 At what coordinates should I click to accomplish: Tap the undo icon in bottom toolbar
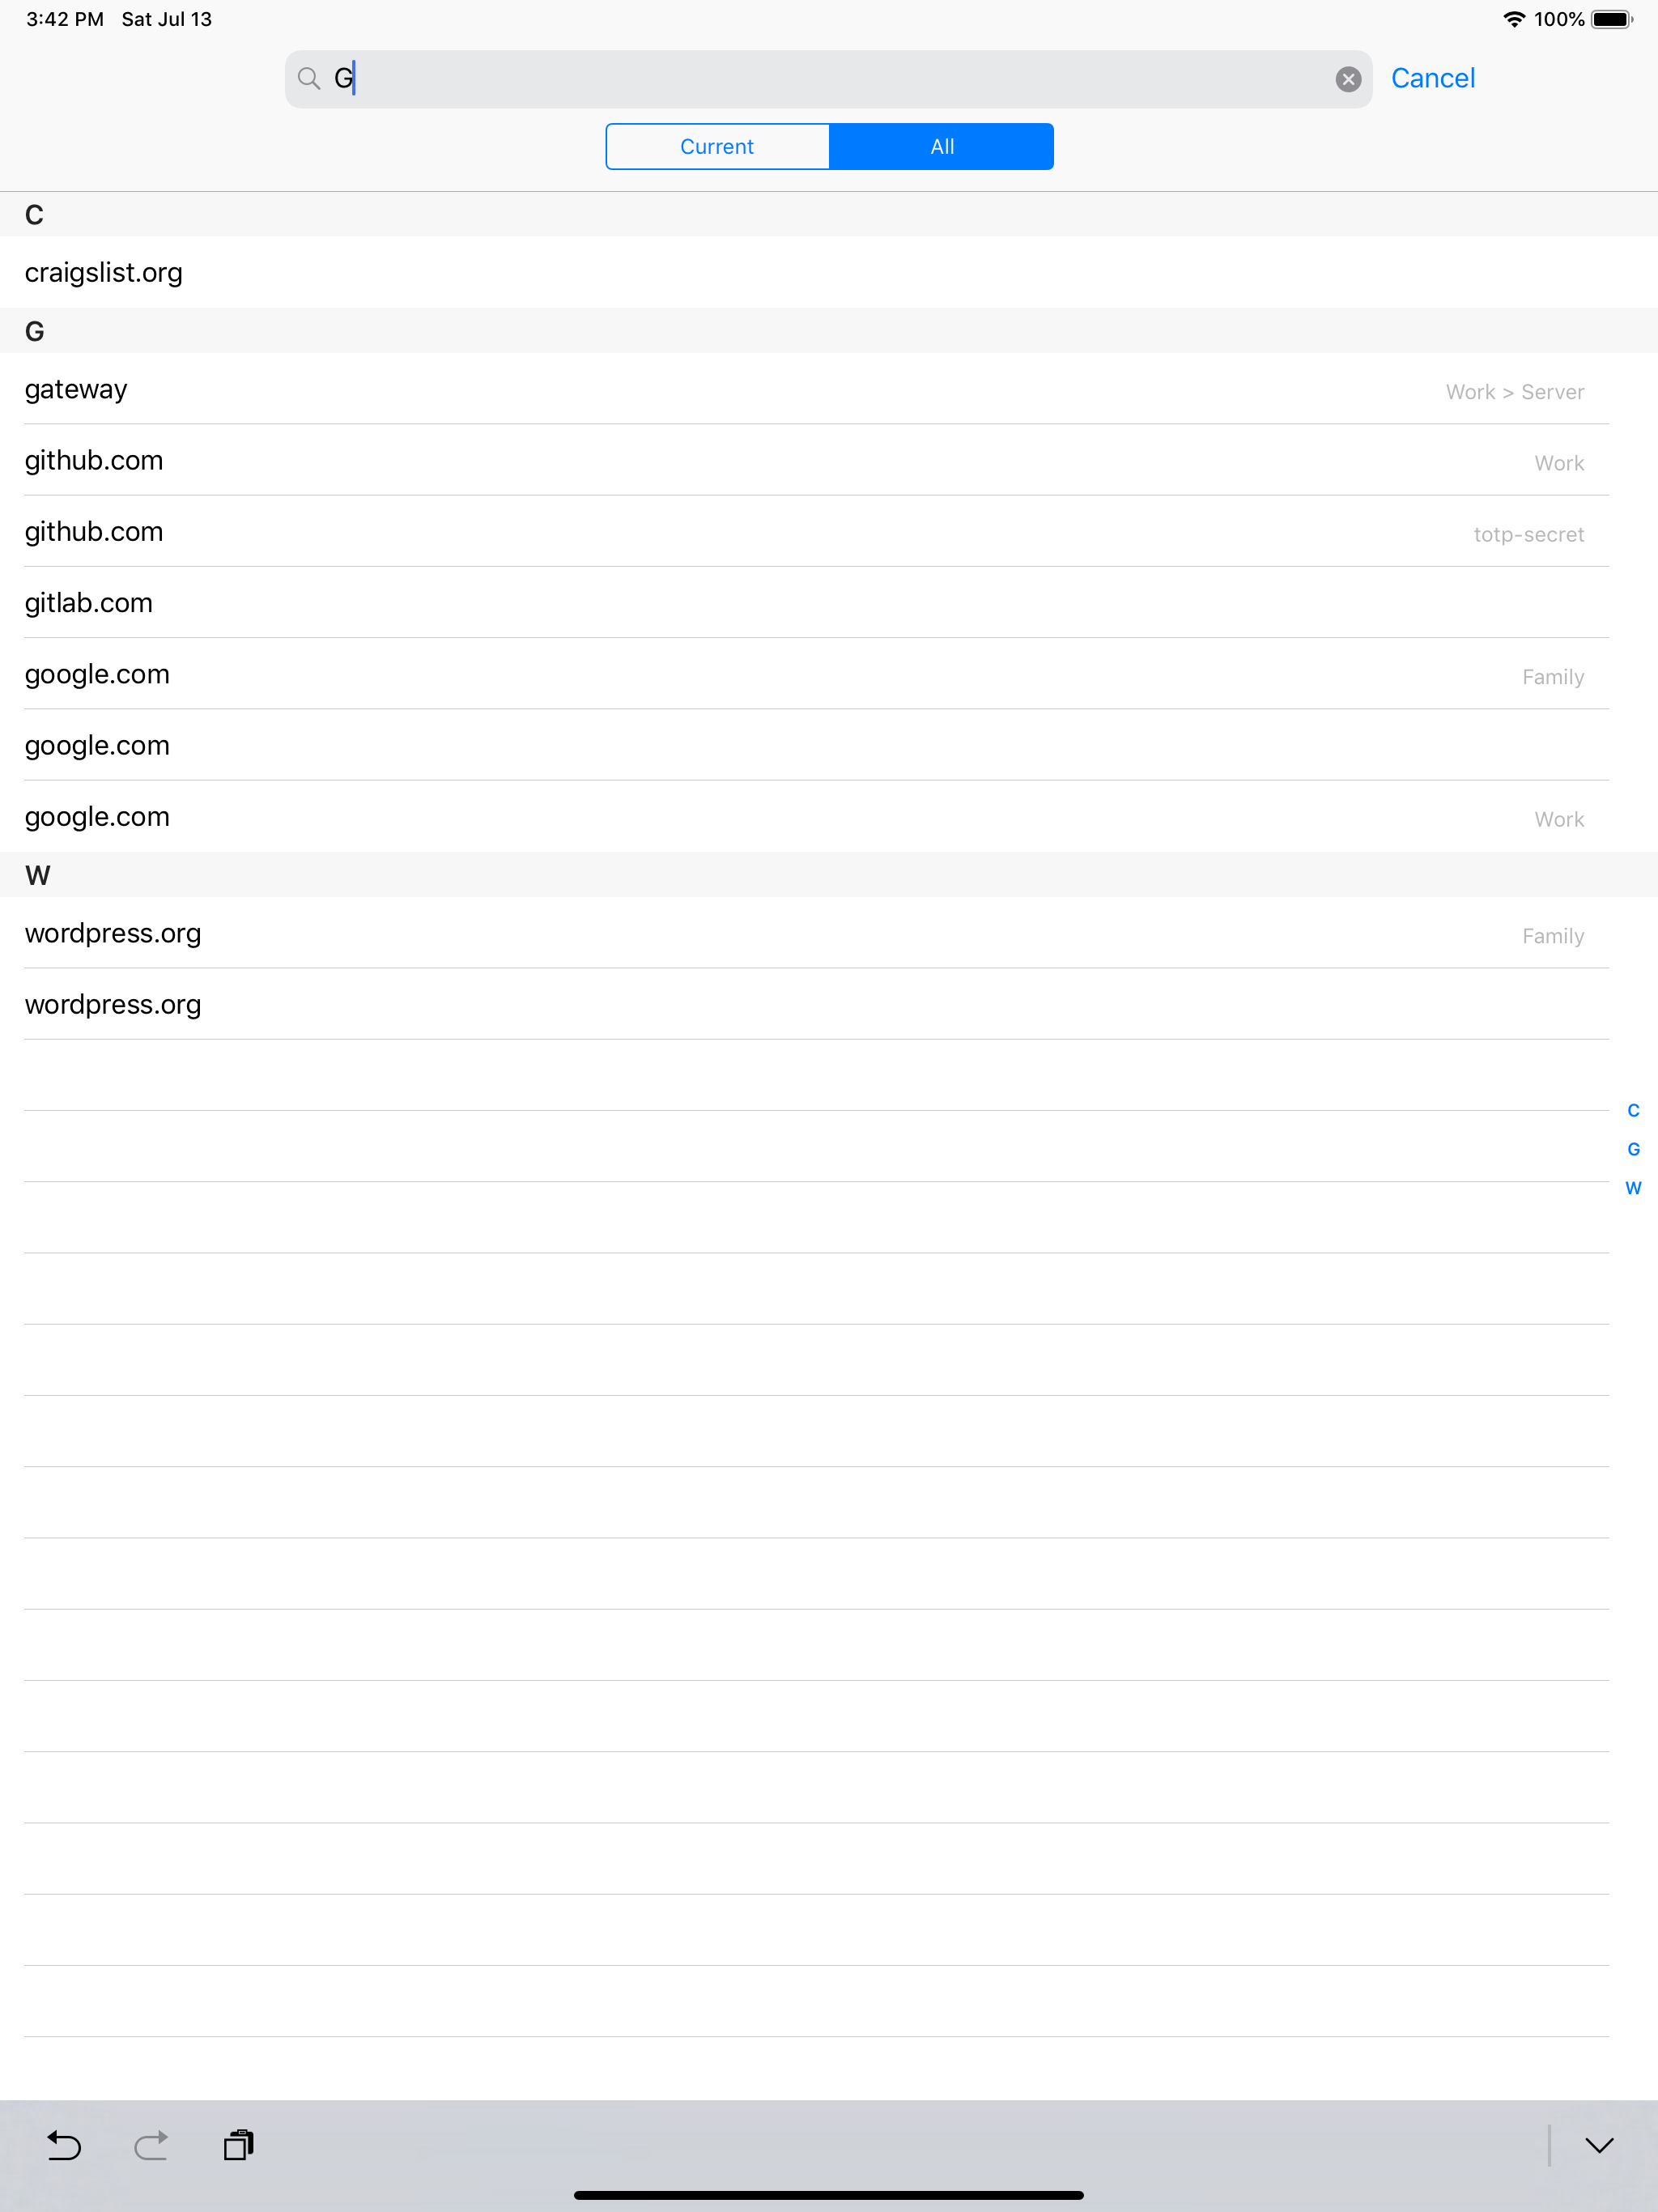[x=64, y=2144]
